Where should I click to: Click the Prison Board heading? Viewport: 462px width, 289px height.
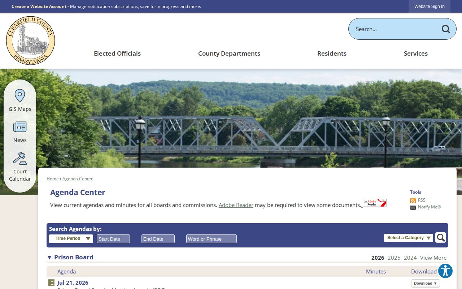(74, 257)
